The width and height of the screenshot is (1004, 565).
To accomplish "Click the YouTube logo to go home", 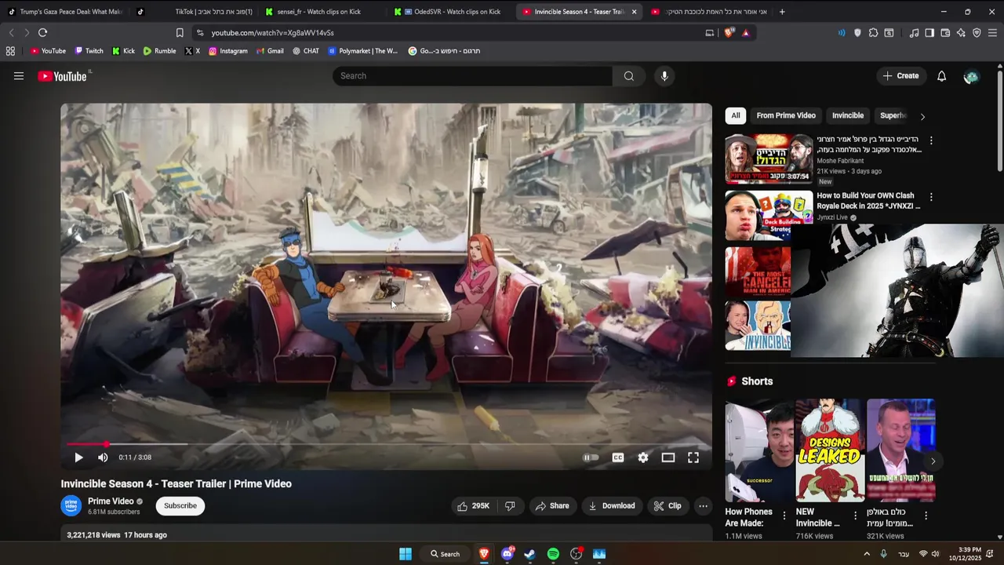I will tap(62, 76).
